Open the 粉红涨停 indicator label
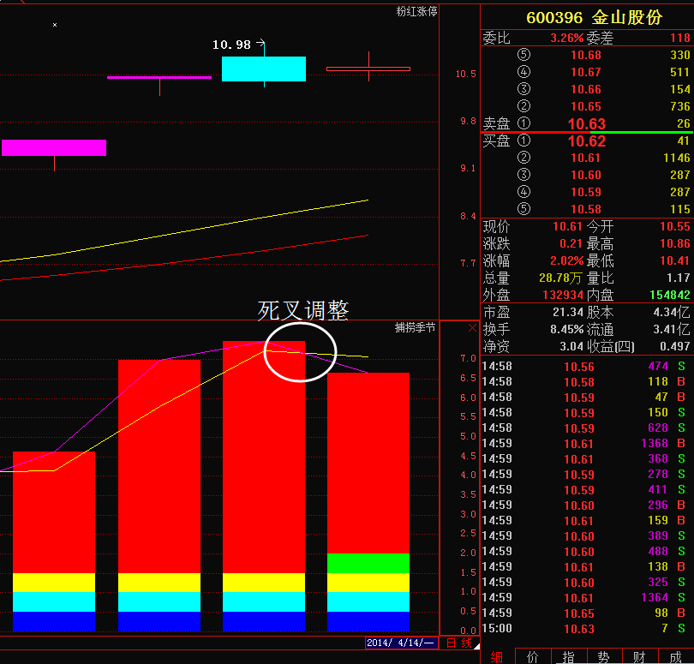694x664 pixels. [x=416, y=11]
